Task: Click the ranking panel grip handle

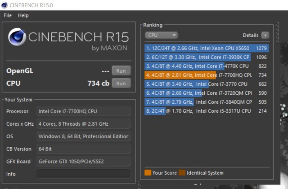Action: click(x=278, y=32)
